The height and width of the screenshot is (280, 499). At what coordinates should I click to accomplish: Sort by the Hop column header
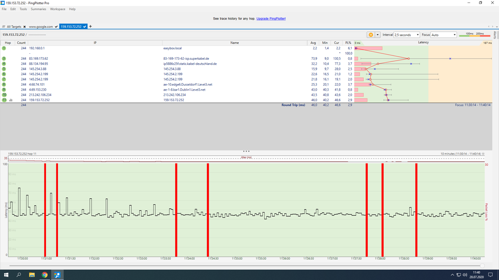point(7,43)
